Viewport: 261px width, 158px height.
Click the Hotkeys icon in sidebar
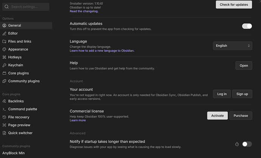[5, 57]
